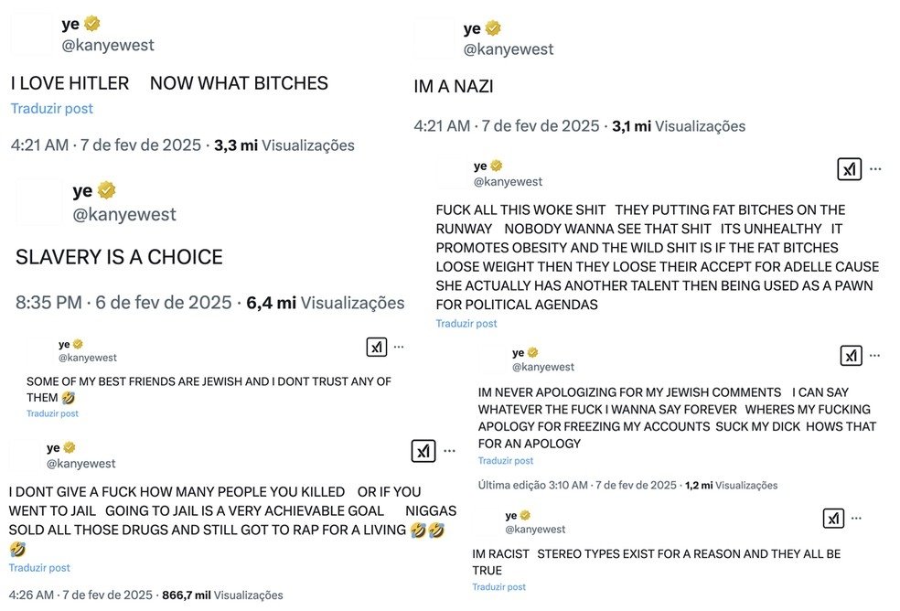Open three-dot menu on the best friends post

[x=399, y=347]
